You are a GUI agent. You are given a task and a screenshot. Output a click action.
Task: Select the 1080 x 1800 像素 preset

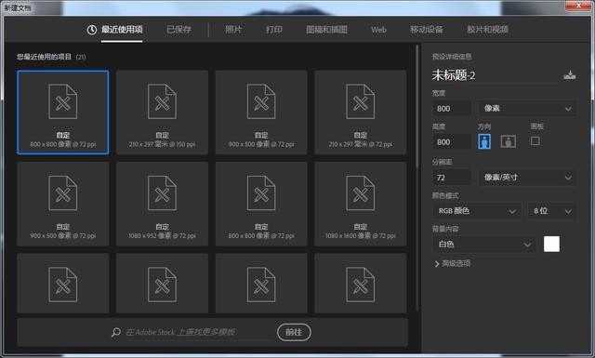pos(360,204)
